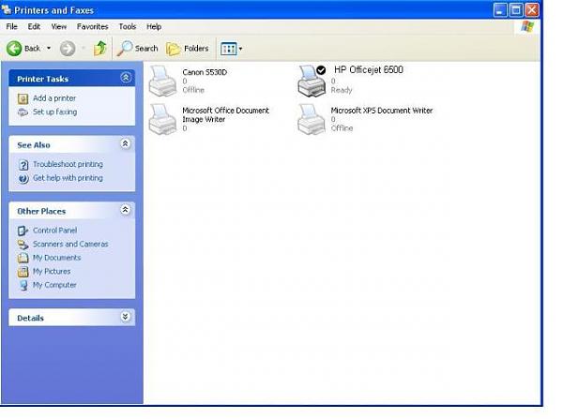Open Scanners and Cameras link

point(70,245)
